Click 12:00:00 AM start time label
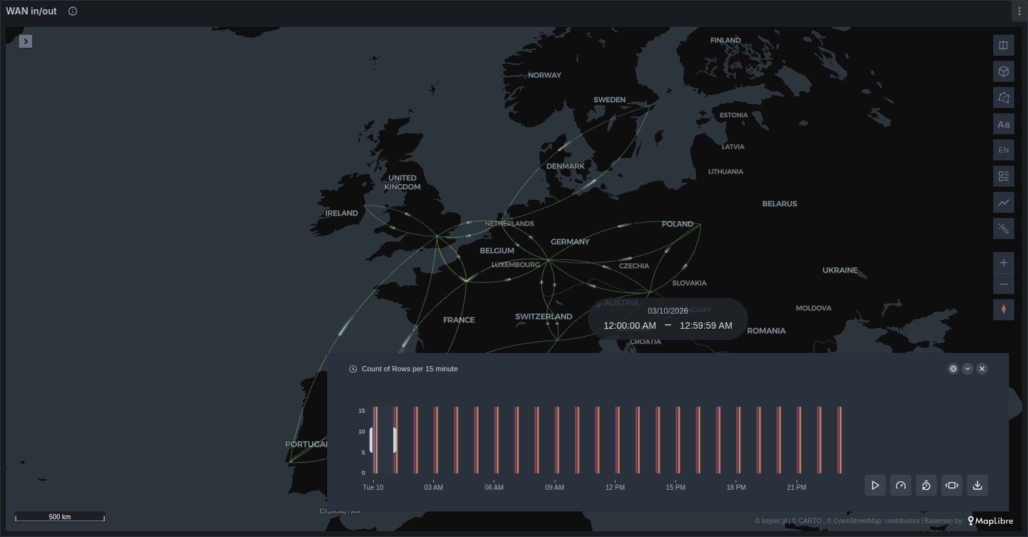 click(630, 325)
